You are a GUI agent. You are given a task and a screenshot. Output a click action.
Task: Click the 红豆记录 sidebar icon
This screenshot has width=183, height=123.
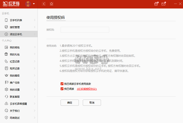pyautogui.click(x=6, y=61)
